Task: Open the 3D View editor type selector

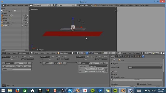Action: coord(32,53)
